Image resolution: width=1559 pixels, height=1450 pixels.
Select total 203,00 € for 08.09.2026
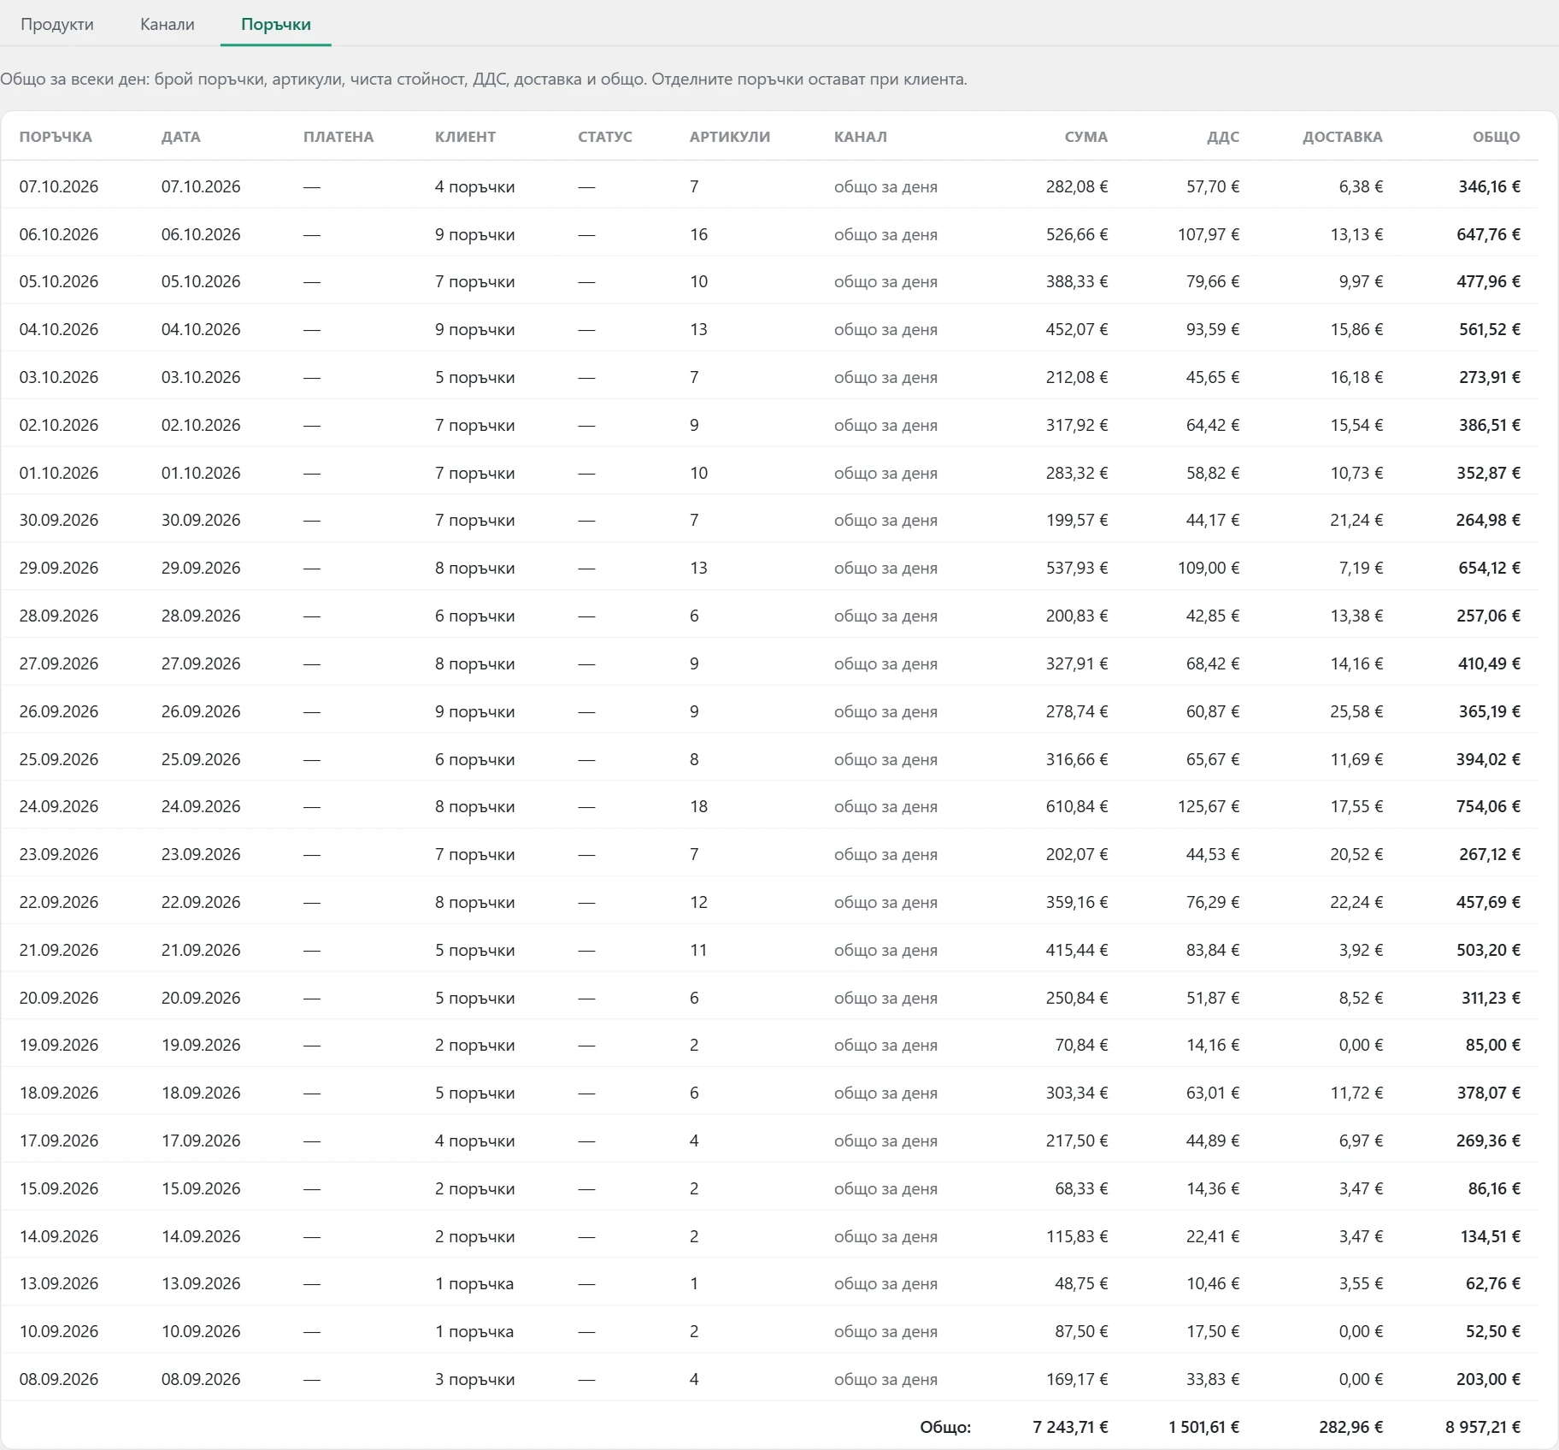[1489, 1379]
